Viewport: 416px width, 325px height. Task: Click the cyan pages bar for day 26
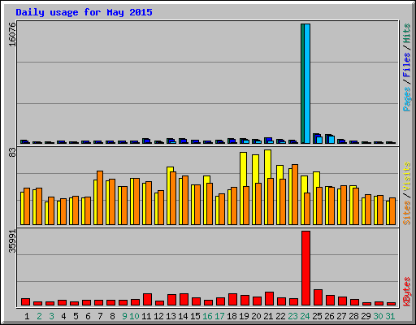(331, 140)
